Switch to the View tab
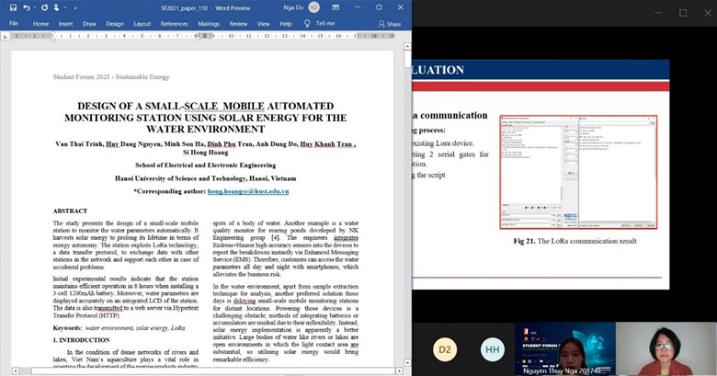Viewport: 717px width, 376px height. (264, 24)
